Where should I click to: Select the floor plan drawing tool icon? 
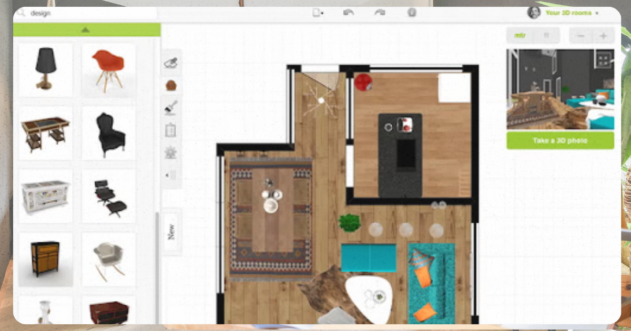171,63
